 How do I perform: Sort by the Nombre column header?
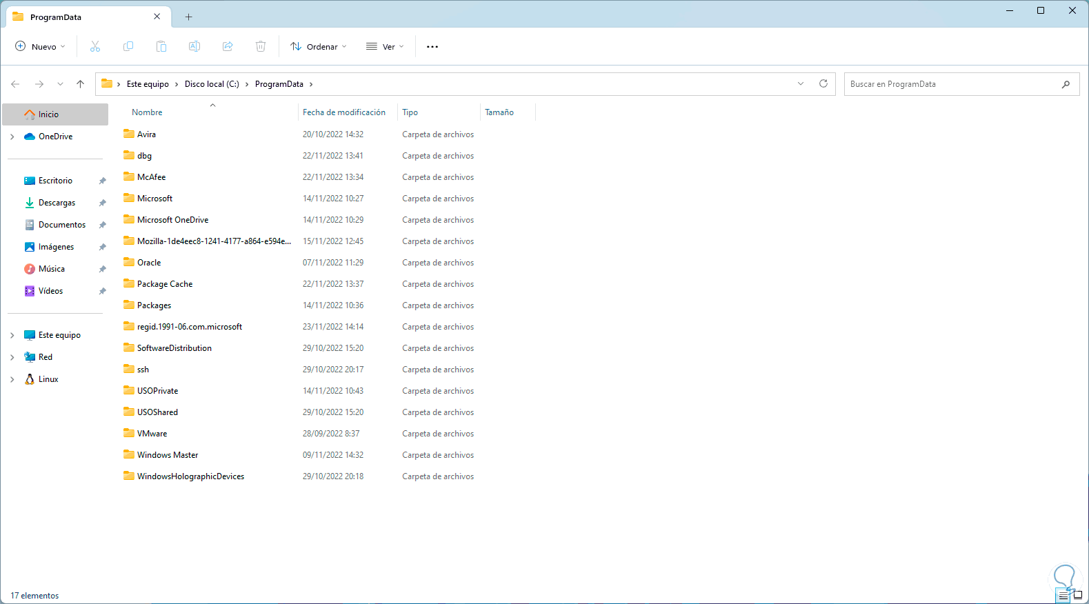(x=147, y=112)
